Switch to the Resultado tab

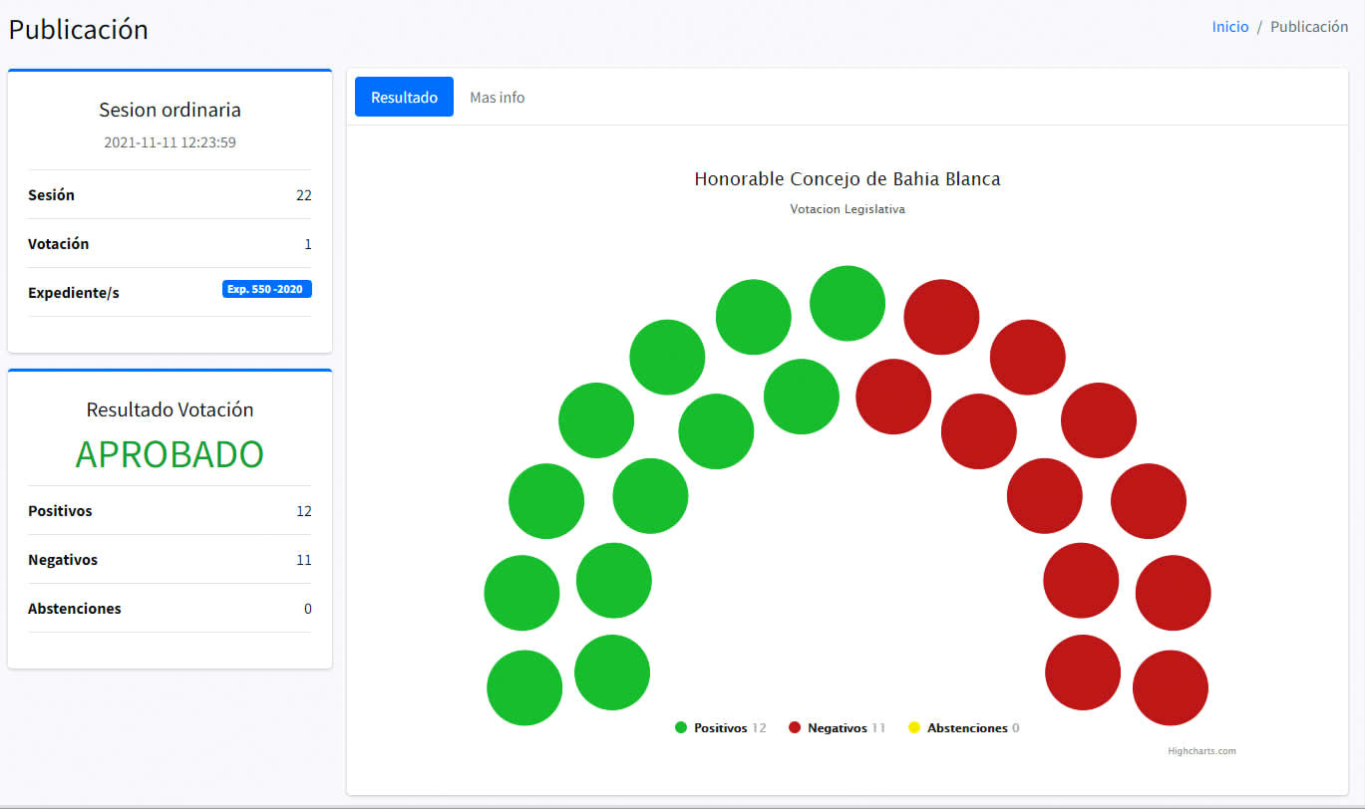point(404,97)
